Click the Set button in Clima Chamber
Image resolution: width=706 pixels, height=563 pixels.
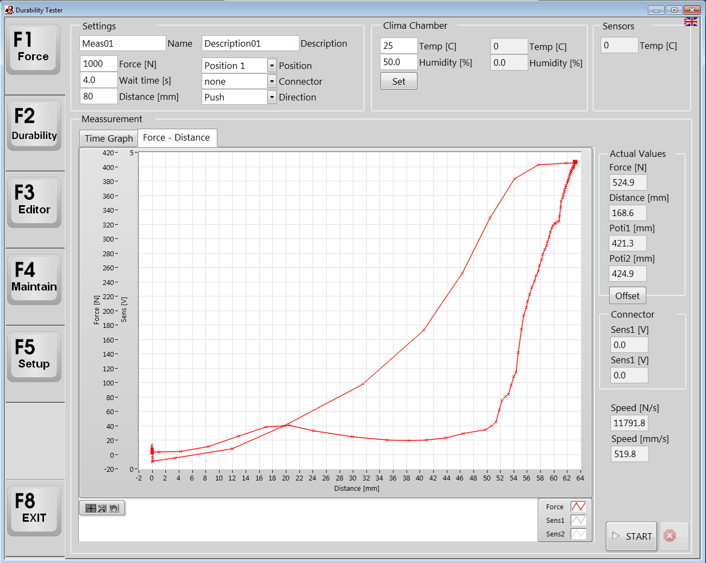tap(398, 81)
